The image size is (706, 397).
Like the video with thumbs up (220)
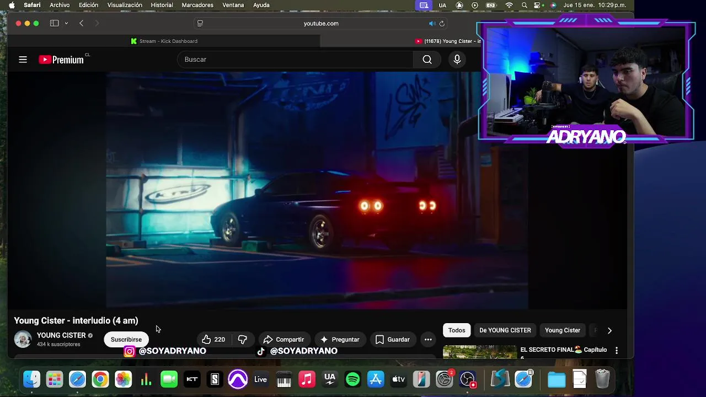click(213, 340)
